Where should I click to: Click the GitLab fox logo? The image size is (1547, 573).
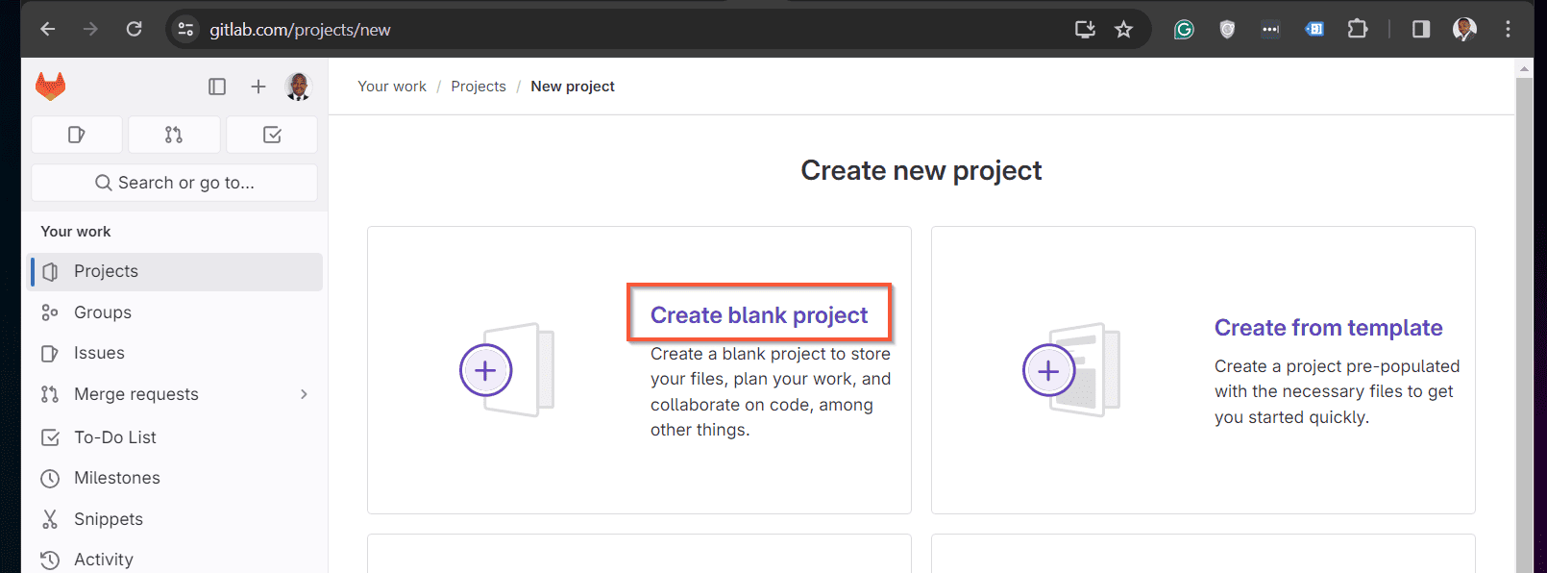(50, 87)
